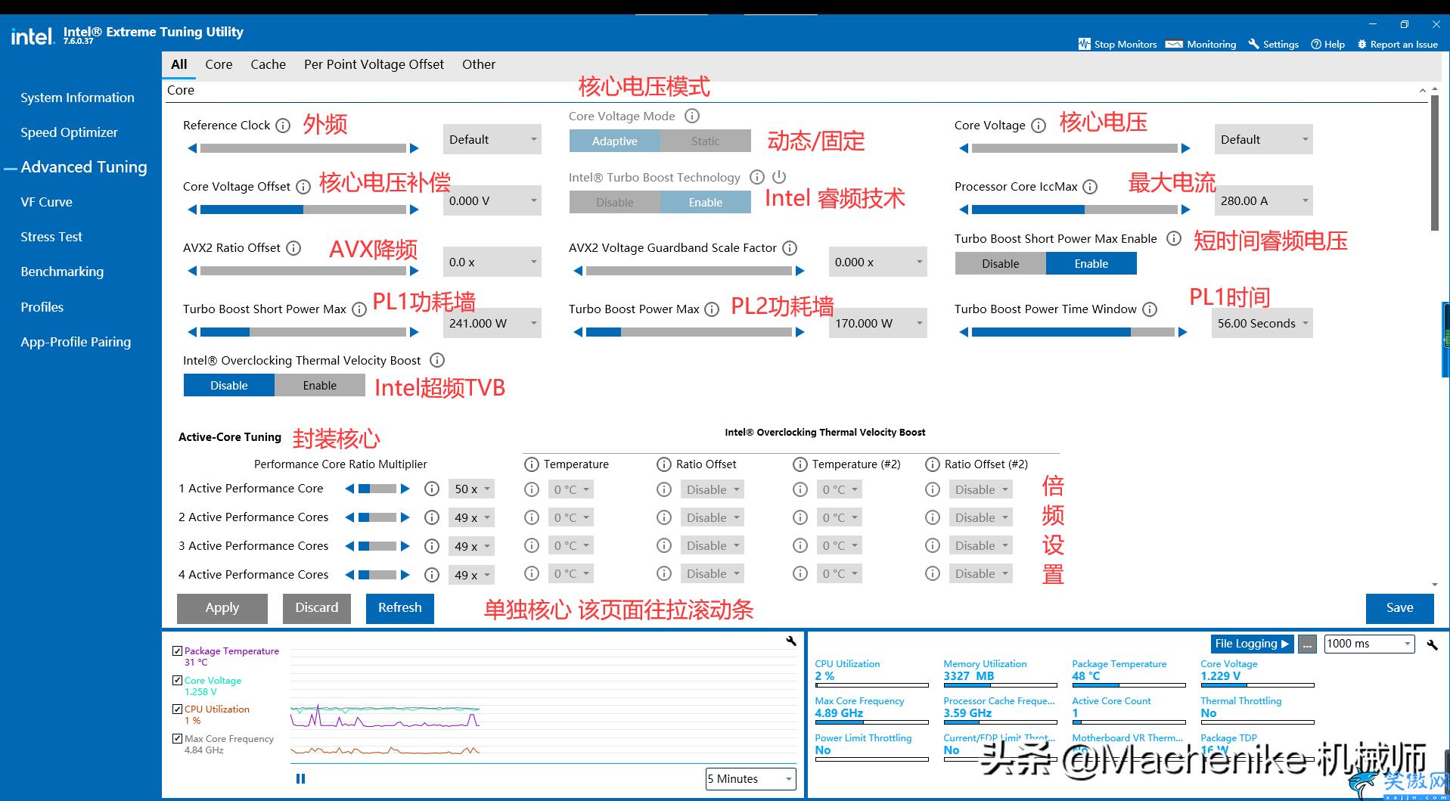Enable Intel Turbo Boost Technology
The width and height of the screenshot is (1450, 801).
[706, 202]
